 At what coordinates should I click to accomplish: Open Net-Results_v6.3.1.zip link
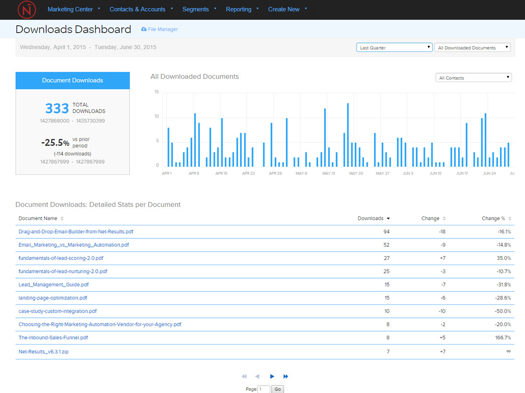pos(43,352)
